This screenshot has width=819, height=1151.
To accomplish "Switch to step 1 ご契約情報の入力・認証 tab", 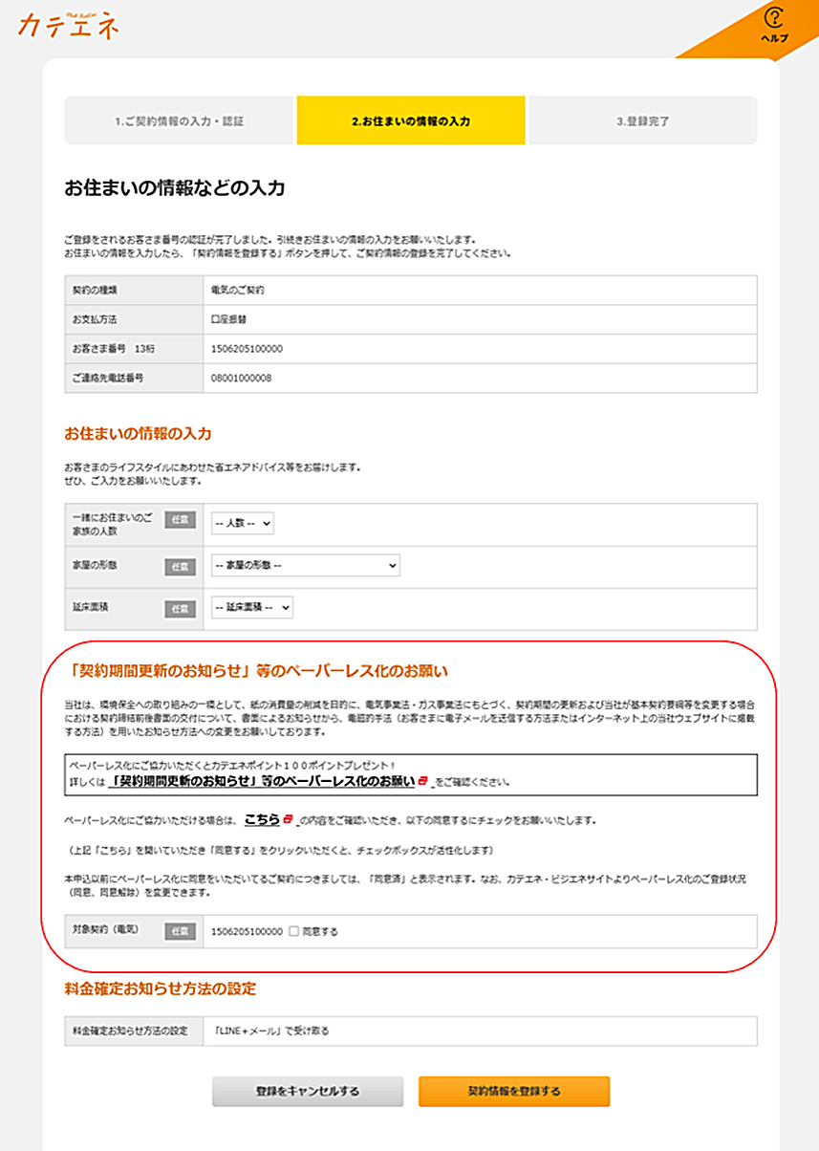I will [x=181, y=119].
